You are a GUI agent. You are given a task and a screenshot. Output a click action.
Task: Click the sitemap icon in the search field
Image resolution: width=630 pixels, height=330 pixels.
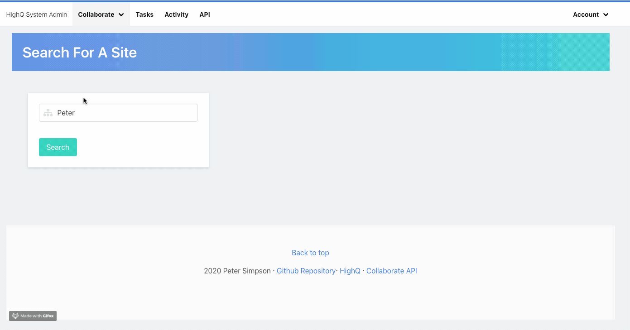coord(48,113)
